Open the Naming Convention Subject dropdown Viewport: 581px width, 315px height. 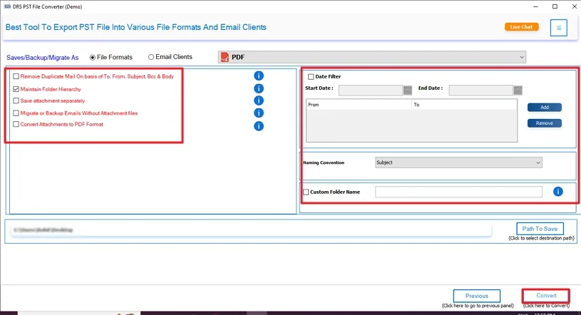tap(458, 162)
